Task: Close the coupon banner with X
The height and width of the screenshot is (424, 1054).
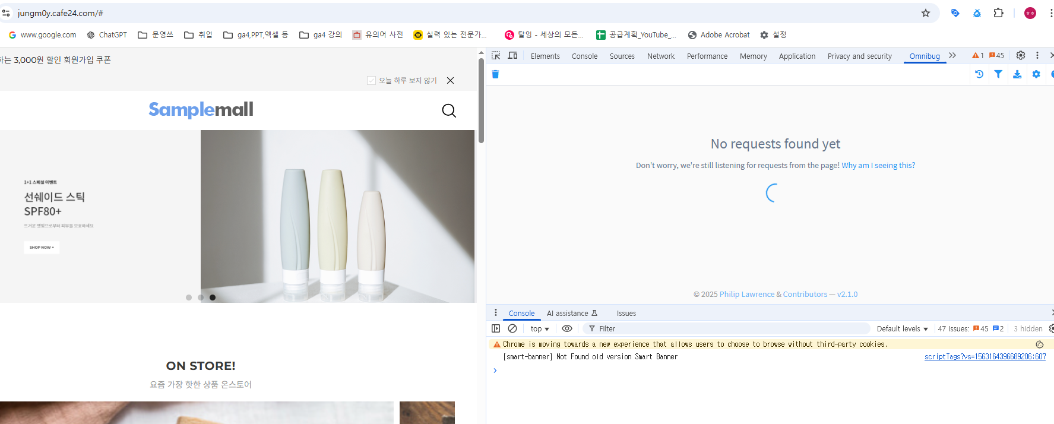Action: [x=451, y=81]
